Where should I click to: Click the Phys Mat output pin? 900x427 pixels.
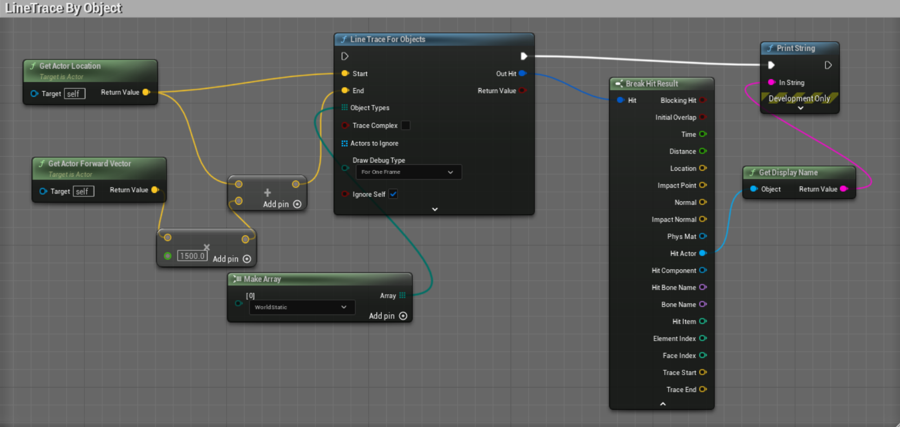703,236
